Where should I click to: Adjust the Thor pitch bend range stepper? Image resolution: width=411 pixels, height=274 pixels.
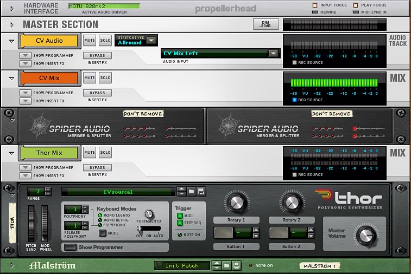point(48,191)
